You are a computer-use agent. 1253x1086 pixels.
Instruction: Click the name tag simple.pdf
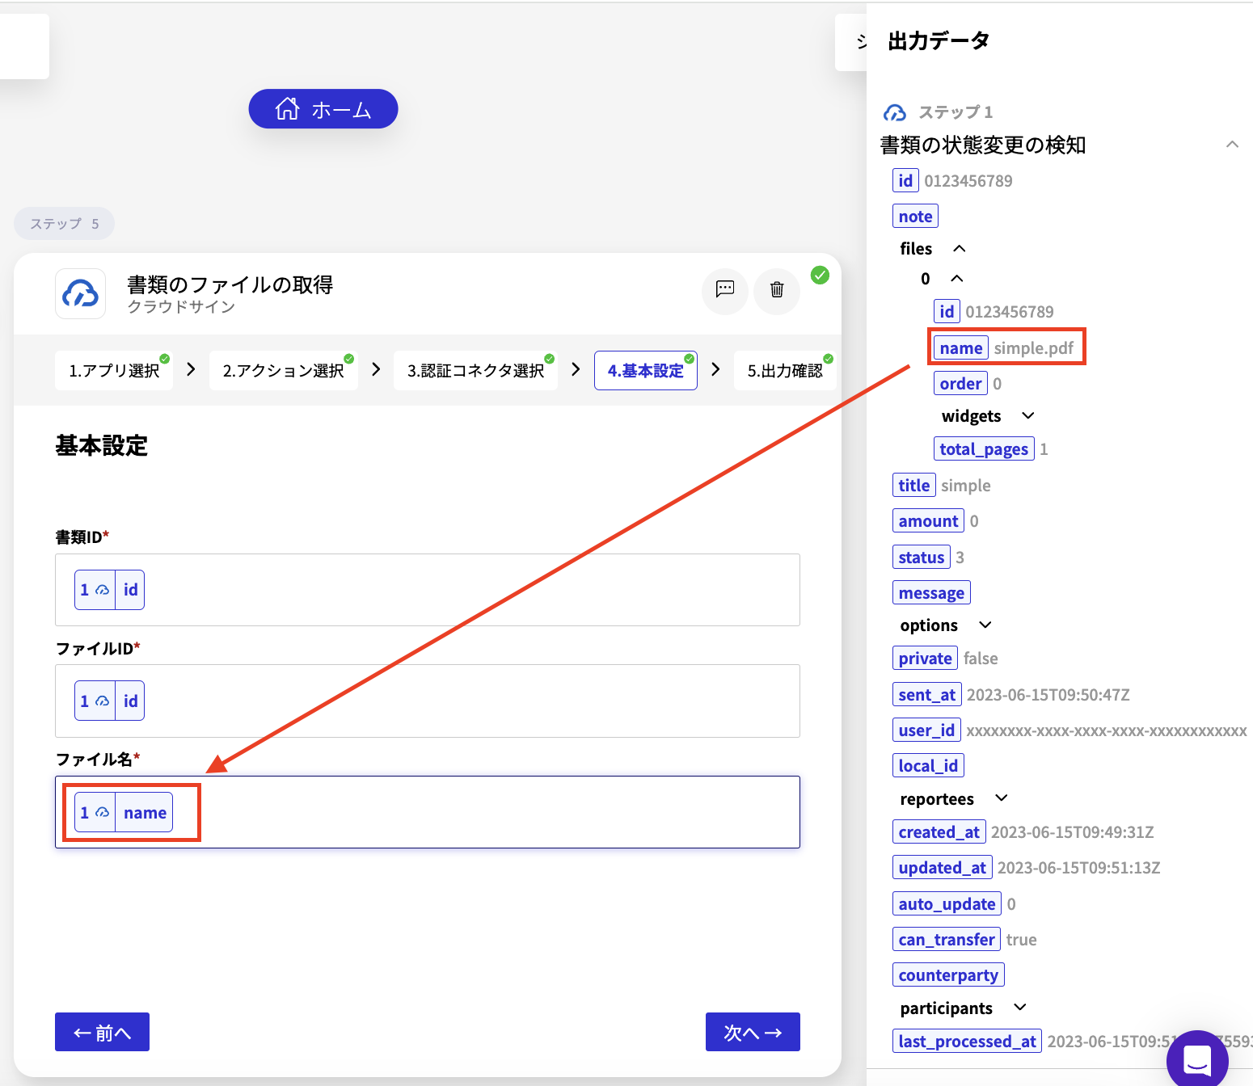pyautogui.click(x=961, y=348)
